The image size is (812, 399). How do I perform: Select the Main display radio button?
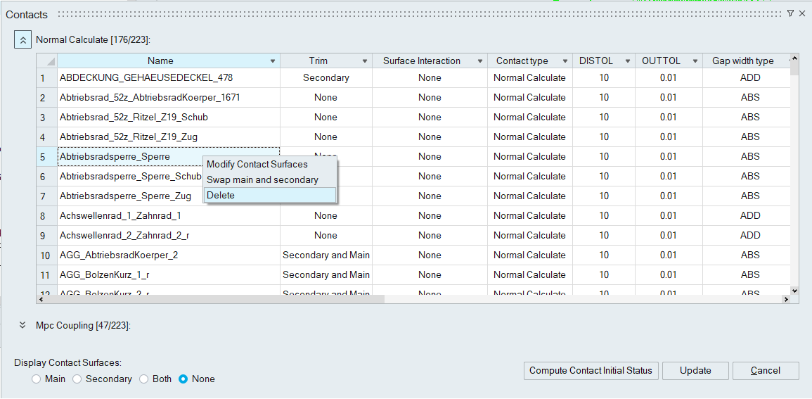point(37,379)
